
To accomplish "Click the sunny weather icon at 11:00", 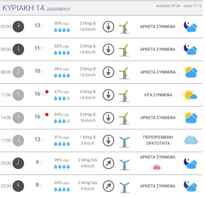I will point(190,95).
